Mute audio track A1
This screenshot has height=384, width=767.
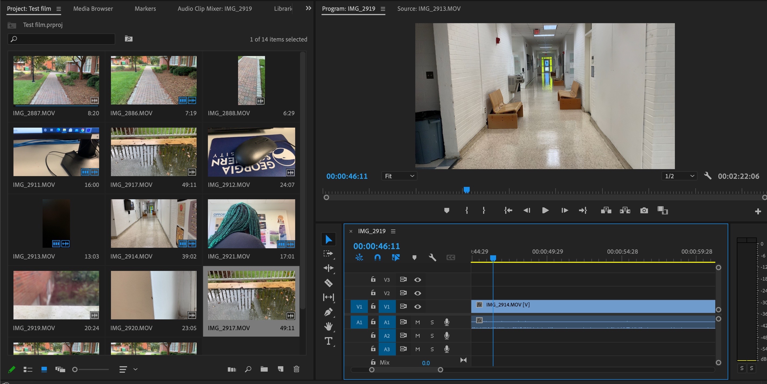(417, 322)
